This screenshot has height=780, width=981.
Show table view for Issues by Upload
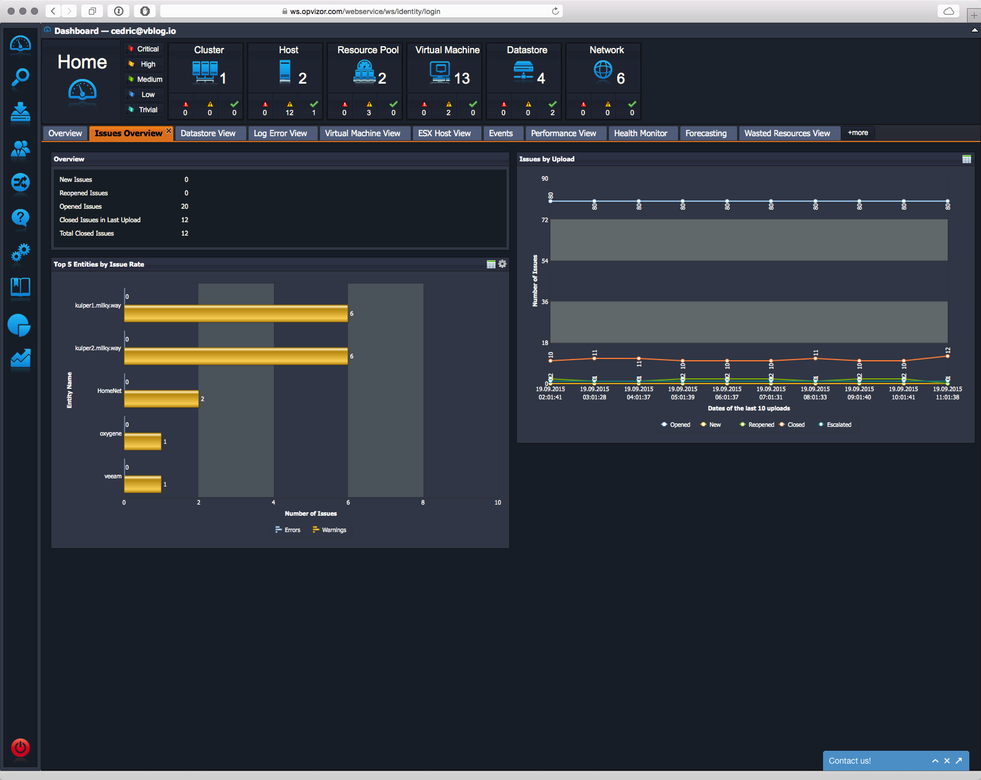(x=966, y=159)
